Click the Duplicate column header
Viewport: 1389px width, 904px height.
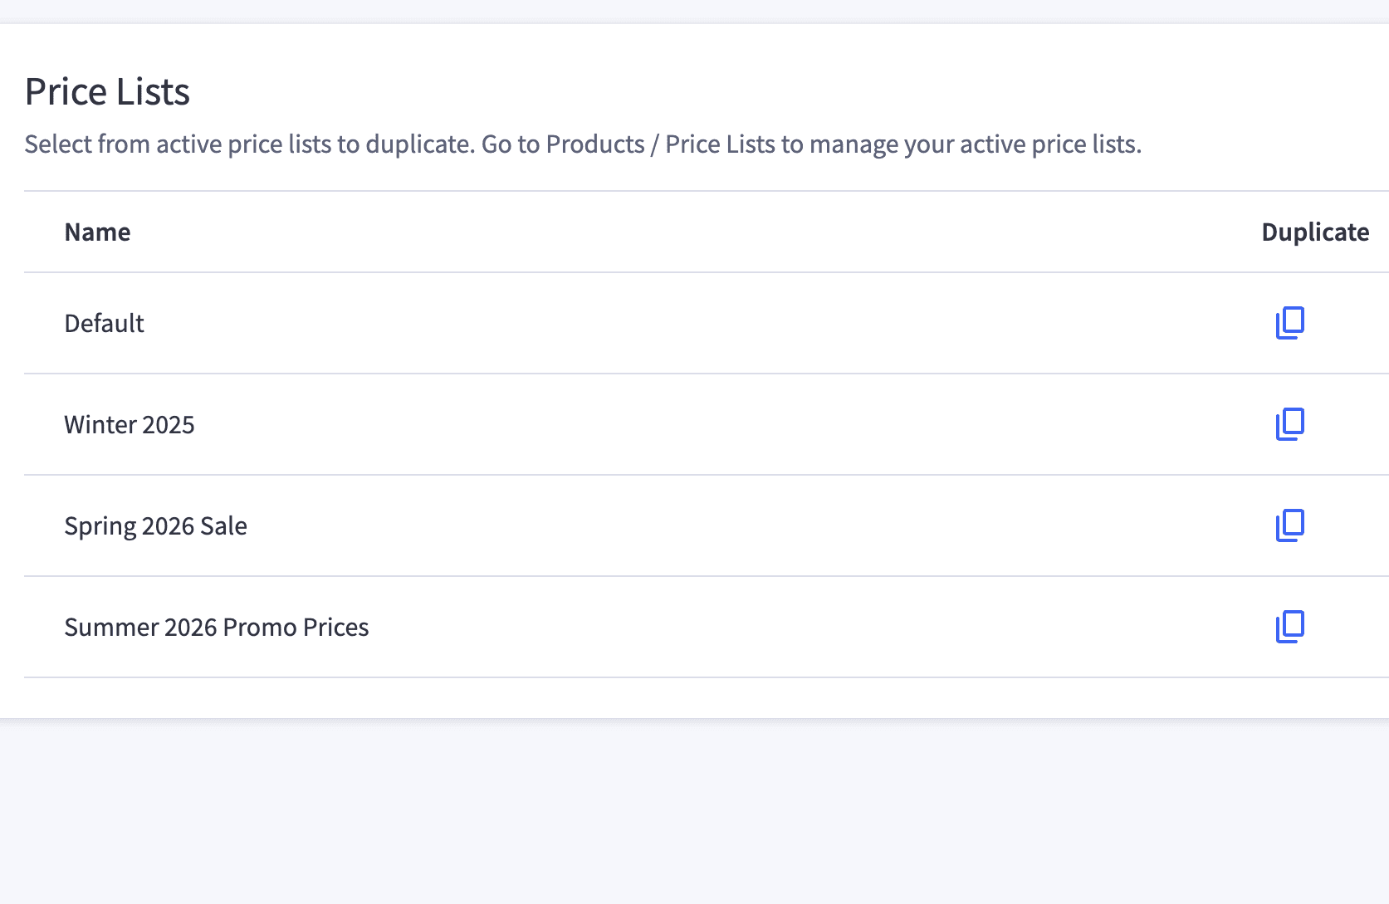coord(1315,232)
